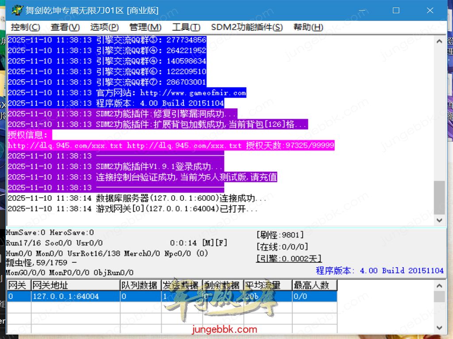Open the SDM2功能插件(S) menu
This screenshot has height=339, width=453.
[246, 27]
